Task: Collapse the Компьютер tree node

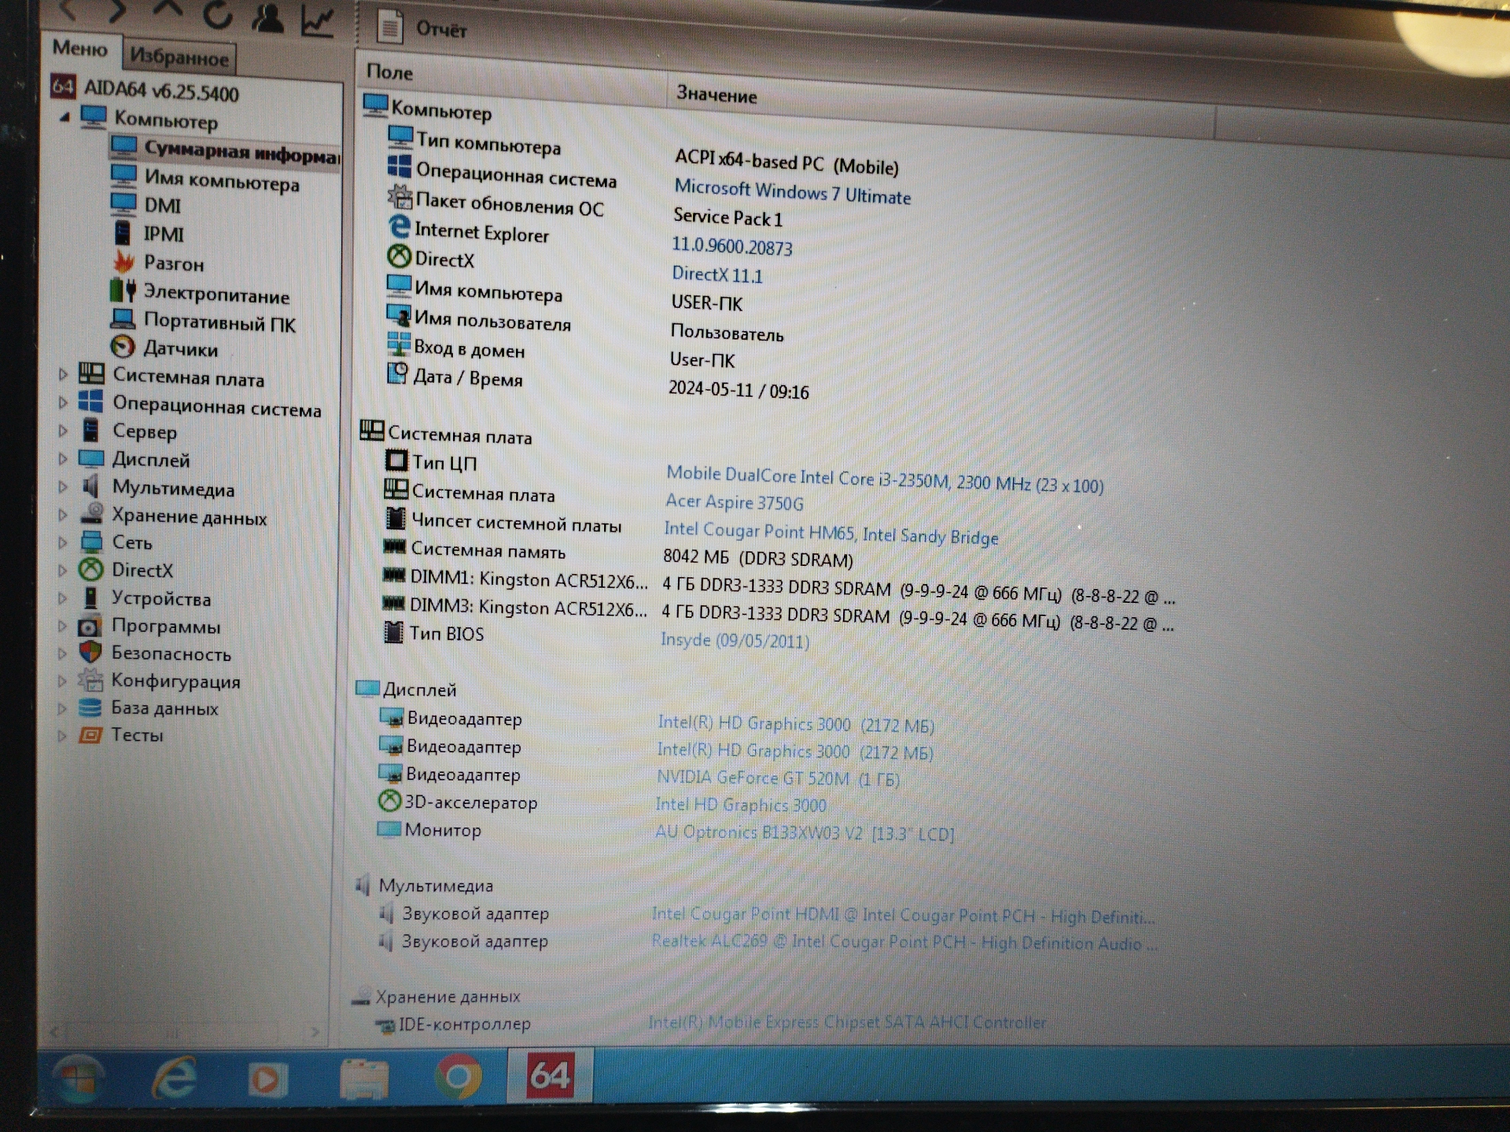Action: pos(64,117)
